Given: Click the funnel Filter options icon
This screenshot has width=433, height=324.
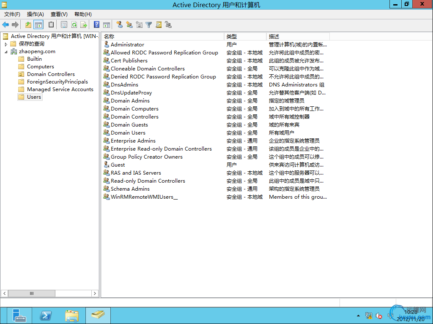Looking at the screenshot, I should [x=149, y=25].
